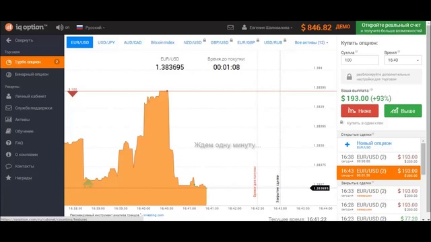Switch to the USD/JPY tab

pyautogui.click(x=106, y=42)
